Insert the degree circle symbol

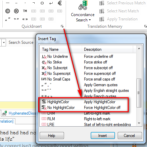click(42, 3)
